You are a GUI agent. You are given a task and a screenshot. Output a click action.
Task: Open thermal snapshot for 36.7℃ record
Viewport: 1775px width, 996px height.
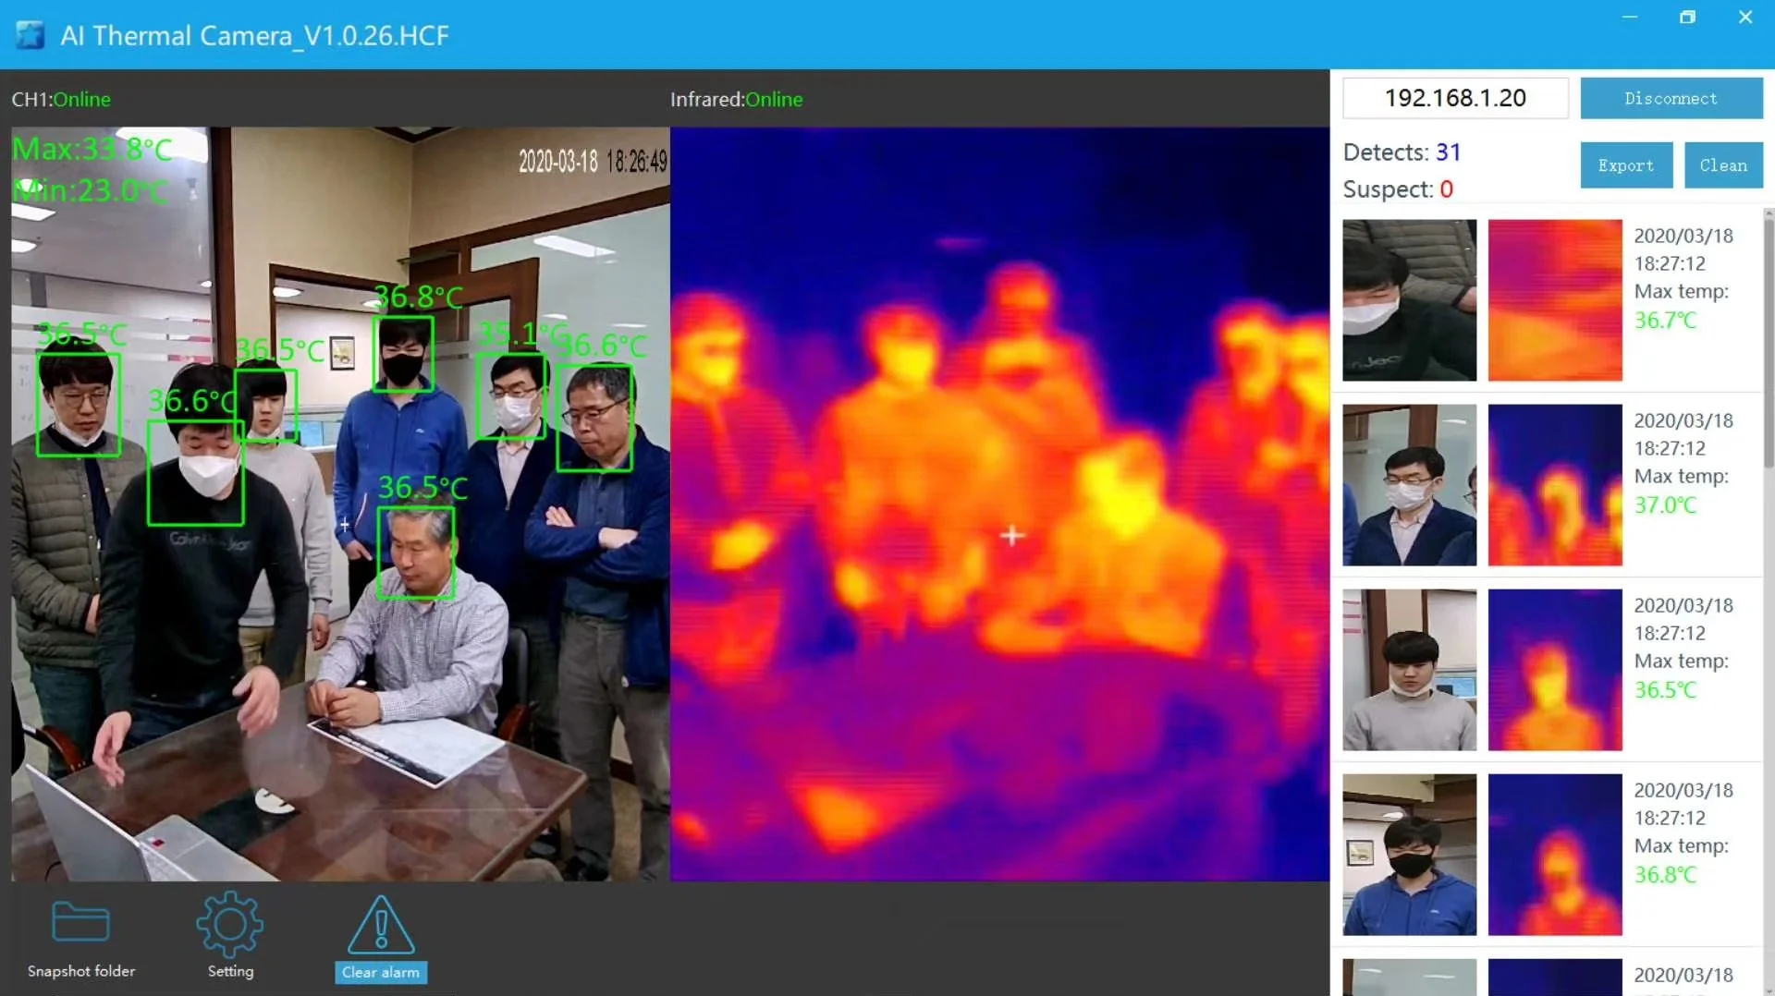tap(1555, 300)
